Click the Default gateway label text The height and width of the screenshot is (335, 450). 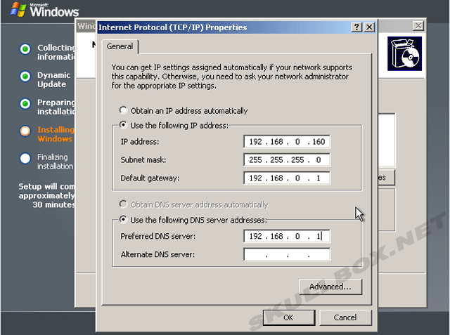[150, 178]
